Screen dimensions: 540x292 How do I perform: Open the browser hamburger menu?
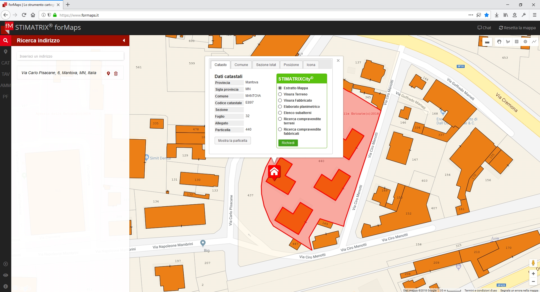[x=534, y=15]
